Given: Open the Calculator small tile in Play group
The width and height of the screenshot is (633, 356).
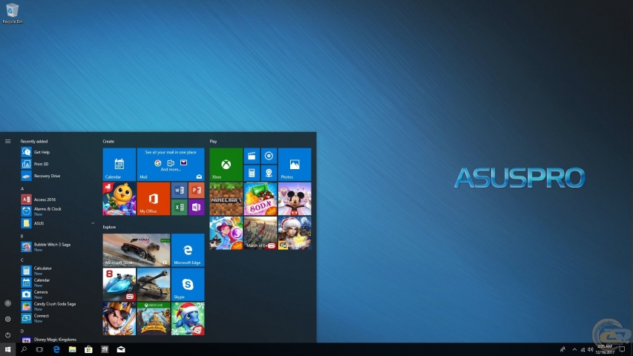Looking at the screenshot, I should pos(252,173).
